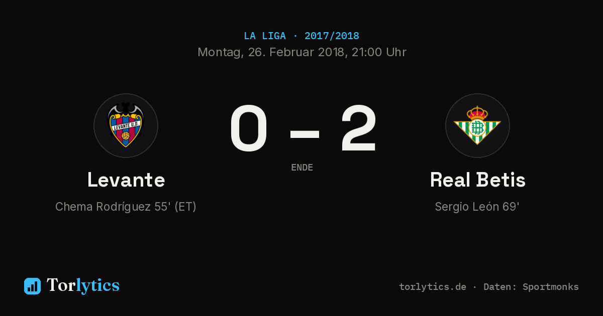Click Real Betis' score digit 2
603x316 pixels.
(x=358, y=128)
